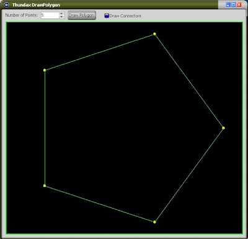Click the Thundax DrawPolygon title bar icon

pos(6,4)
